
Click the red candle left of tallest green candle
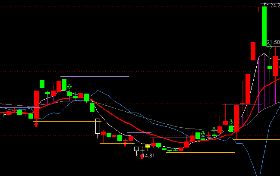tap(253, 52)
